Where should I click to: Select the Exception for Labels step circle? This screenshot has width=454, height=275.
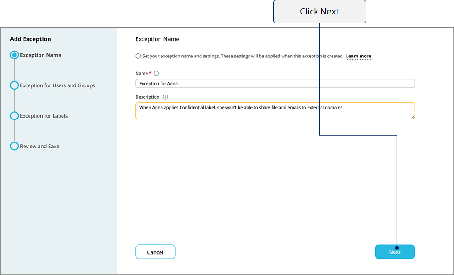tap(14, 115)
